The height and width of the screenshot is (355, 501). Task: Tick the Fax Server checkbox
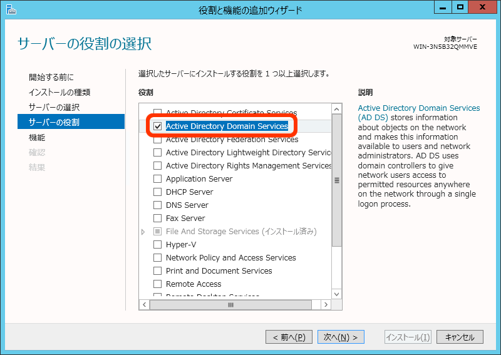[x=158, y=219]
